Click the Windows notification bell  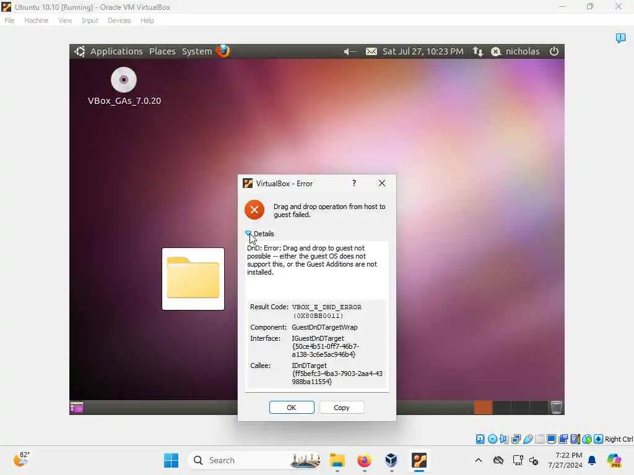(592, 460)
